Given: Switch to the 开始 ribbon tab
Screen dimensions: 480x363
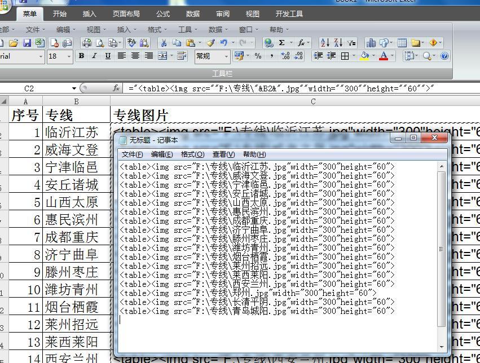Looking at the screenshot, I should pos(59,14).
